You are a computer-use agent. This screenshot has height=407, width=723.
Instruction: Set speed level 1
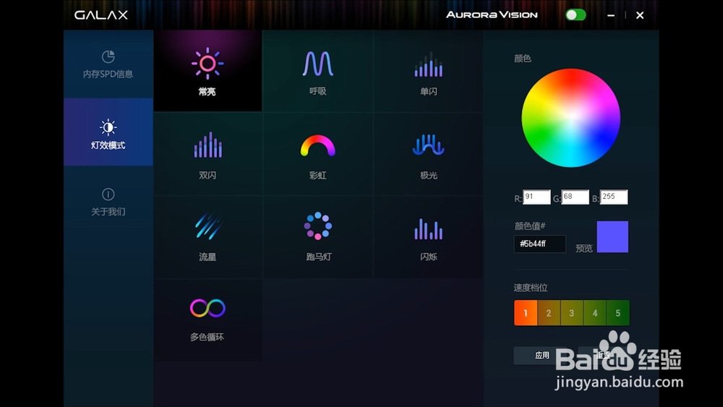pyautogui.click(x=526, y=313)
